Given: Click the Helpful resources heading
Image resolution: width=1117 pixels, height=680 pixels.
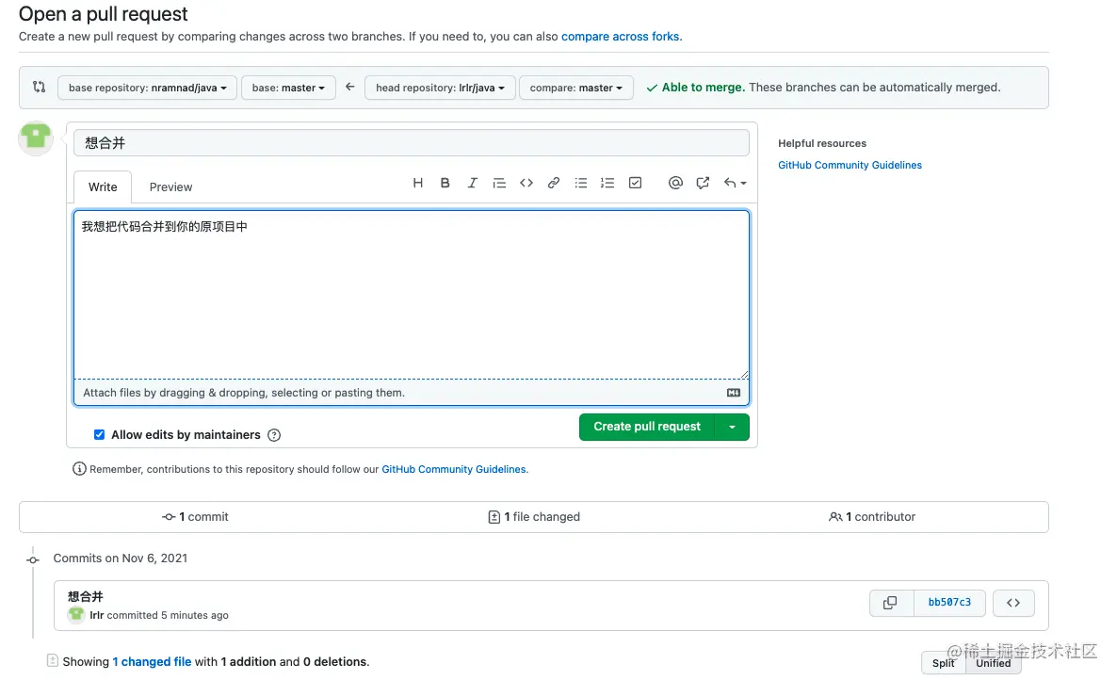Looking at the screenshot, I should pos(822,144).
